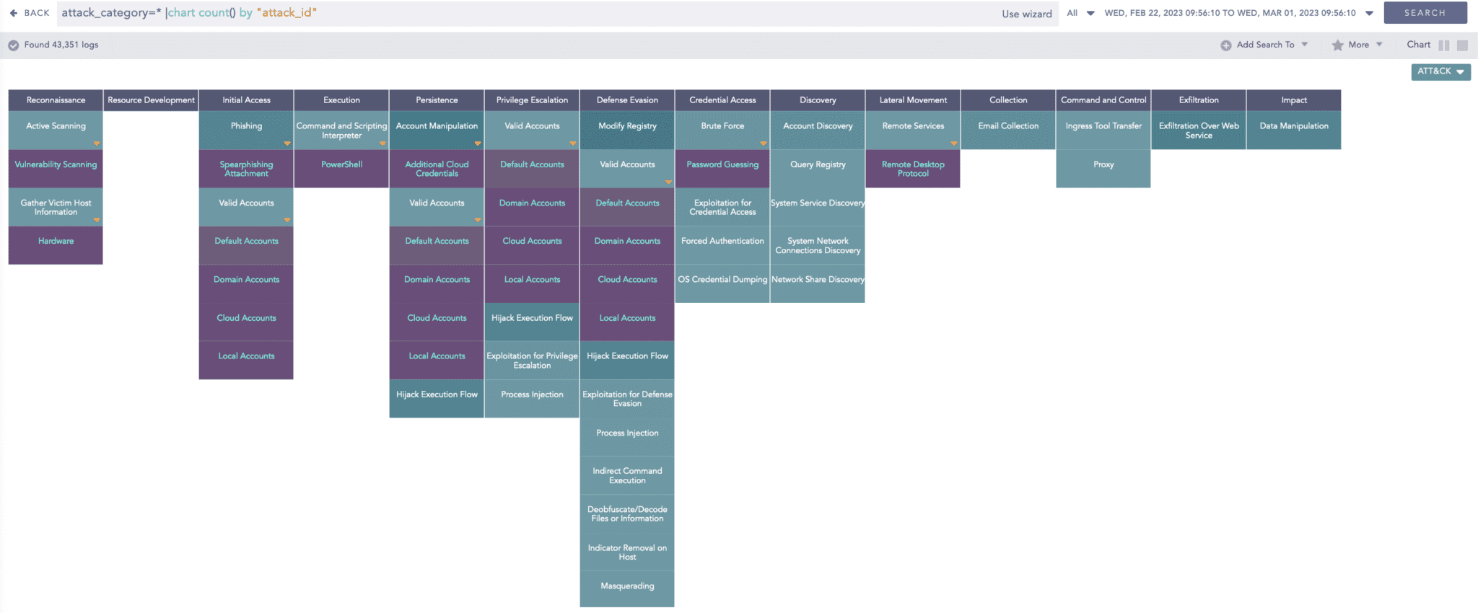Click the checkmark icon beside Found logs
The width and height of the screenshot is (1478, 613).
pyautogui.click(x=13, y=45)
